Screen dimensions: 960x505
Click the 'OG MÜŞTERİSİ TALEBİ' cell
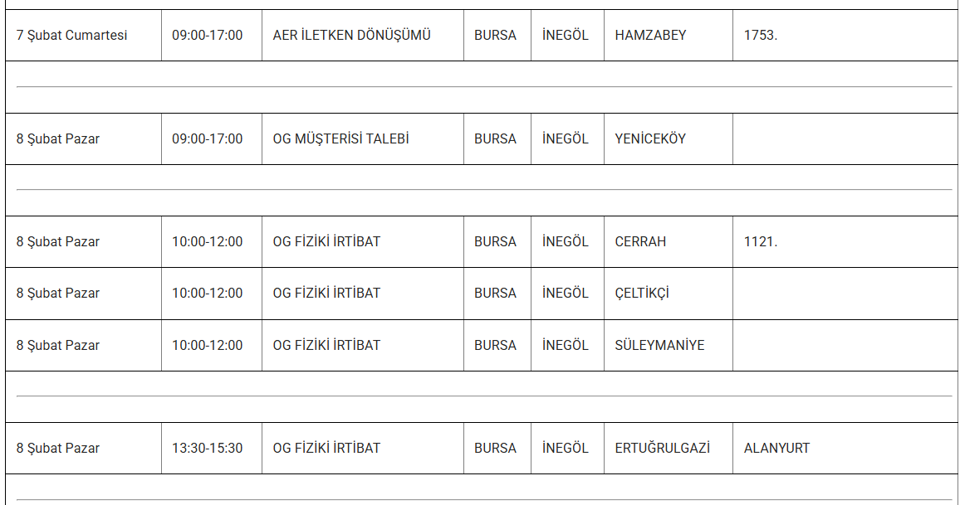341,139
